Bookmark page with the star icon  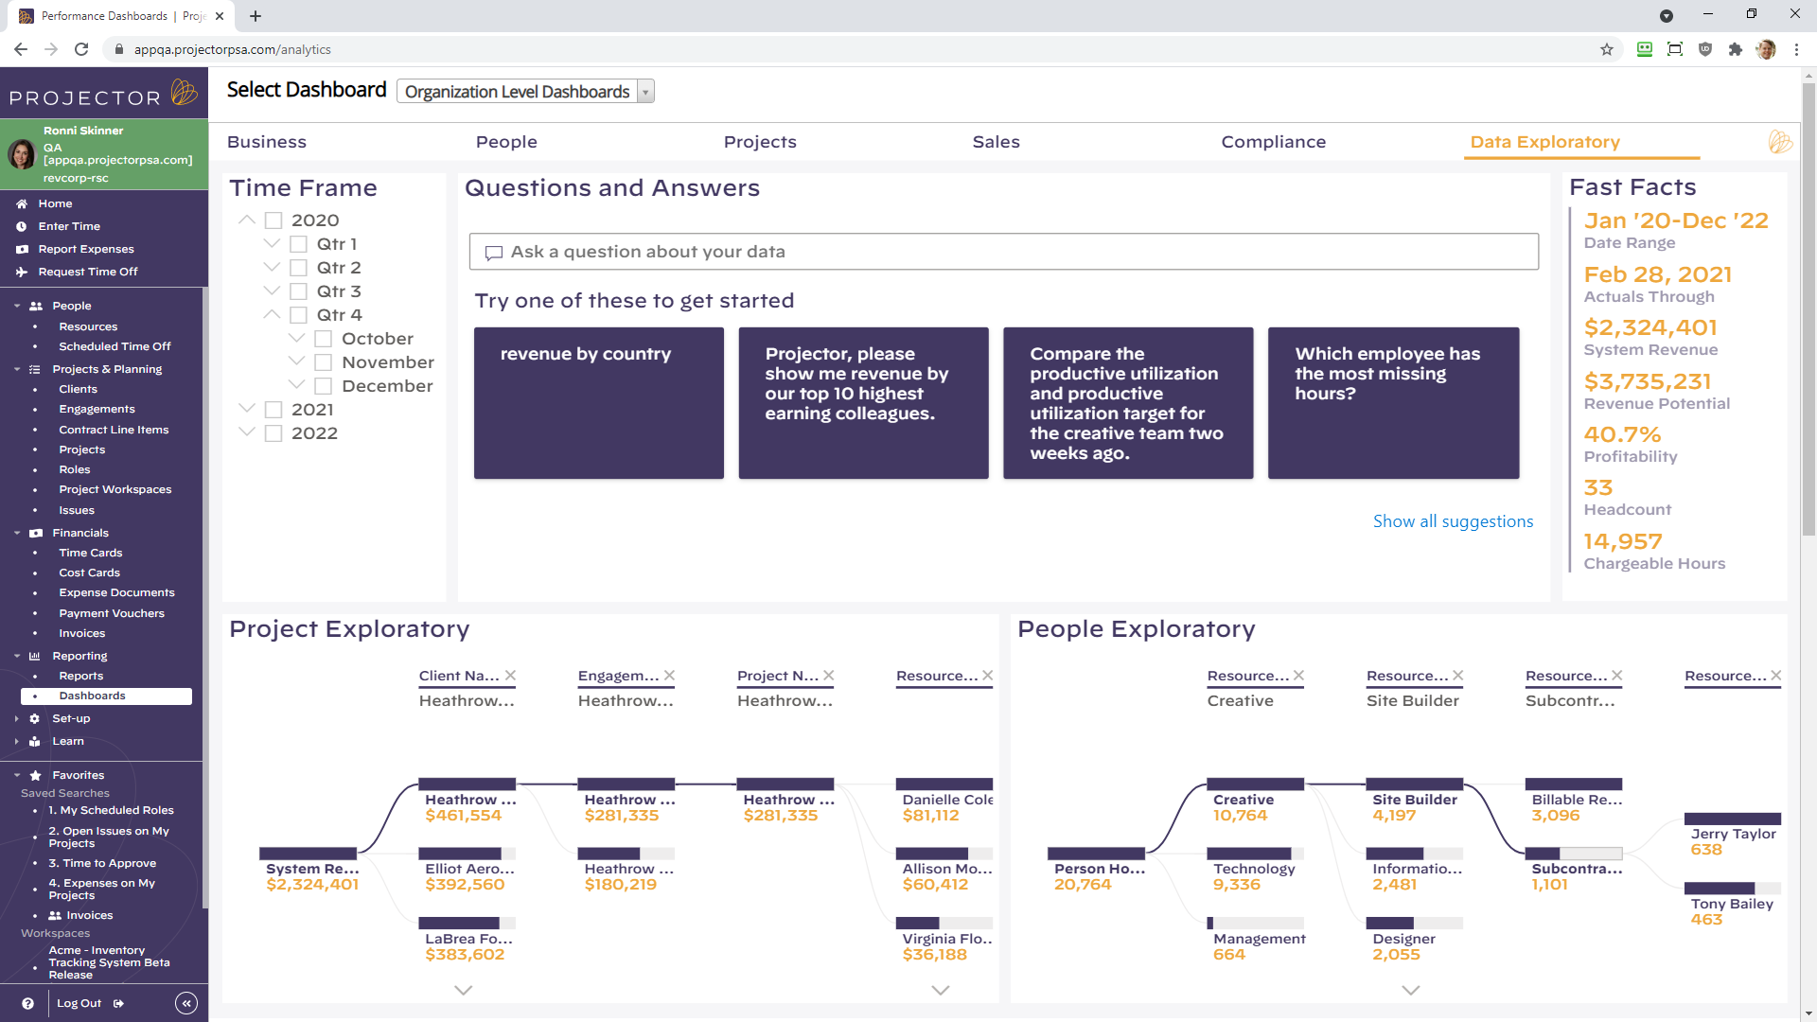1606,49
